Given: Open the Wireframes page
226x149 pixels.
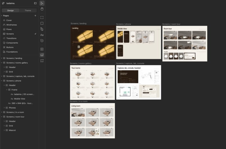Looking at the screenshot, I should pos(11,25).
